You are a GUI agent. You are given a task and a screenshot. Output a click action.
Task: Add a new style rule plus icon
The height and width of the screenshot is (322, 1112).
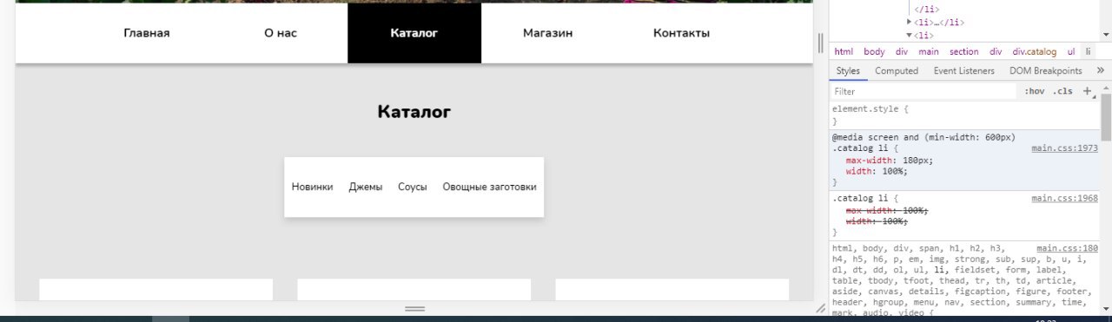[x=1087, y=91]
